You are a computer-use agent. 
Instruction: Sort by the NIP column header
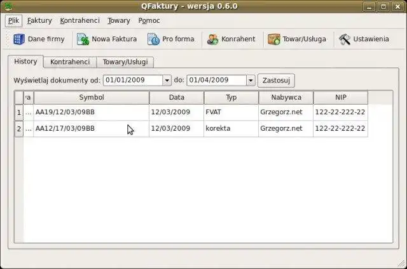click(x=341, y=98)
